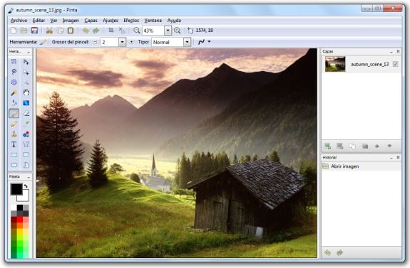
Task: Select the Freeform Shape tool
Action: point(26,165)
